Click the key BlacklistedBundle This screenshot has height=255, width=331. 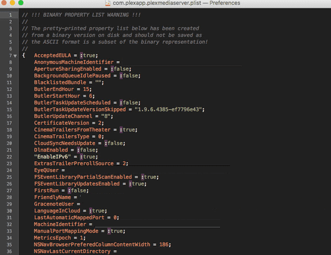point(60,82)
